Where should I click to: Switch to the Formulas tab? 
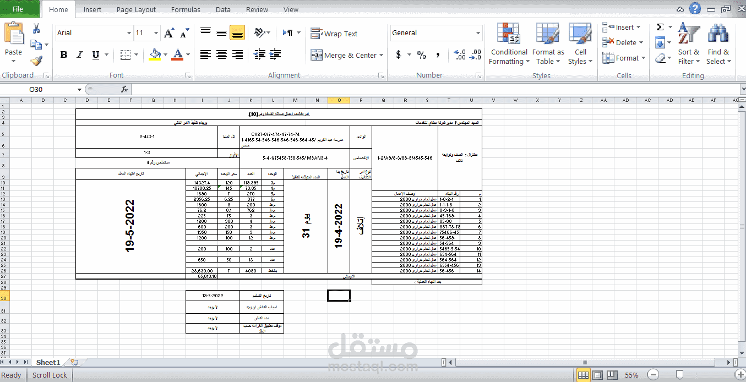[x=186, y=9]
